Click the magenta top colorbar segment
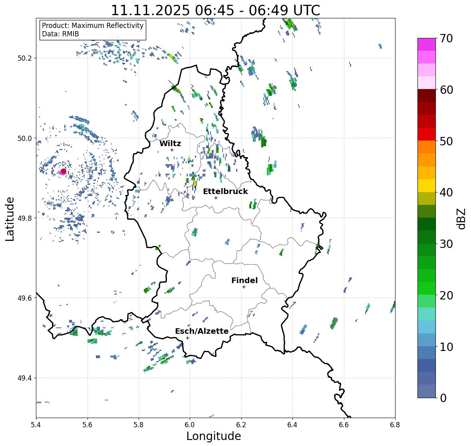 (x=427, y=44)
